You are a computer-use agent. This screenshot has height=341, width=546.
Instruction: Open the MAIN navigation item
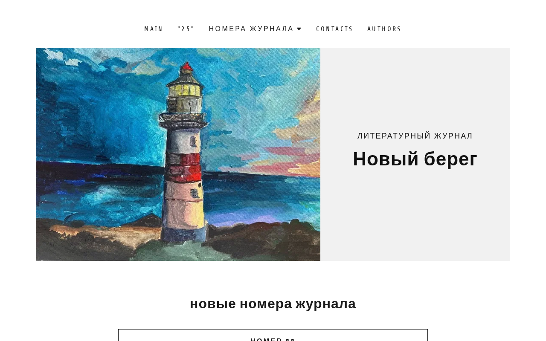154,29
